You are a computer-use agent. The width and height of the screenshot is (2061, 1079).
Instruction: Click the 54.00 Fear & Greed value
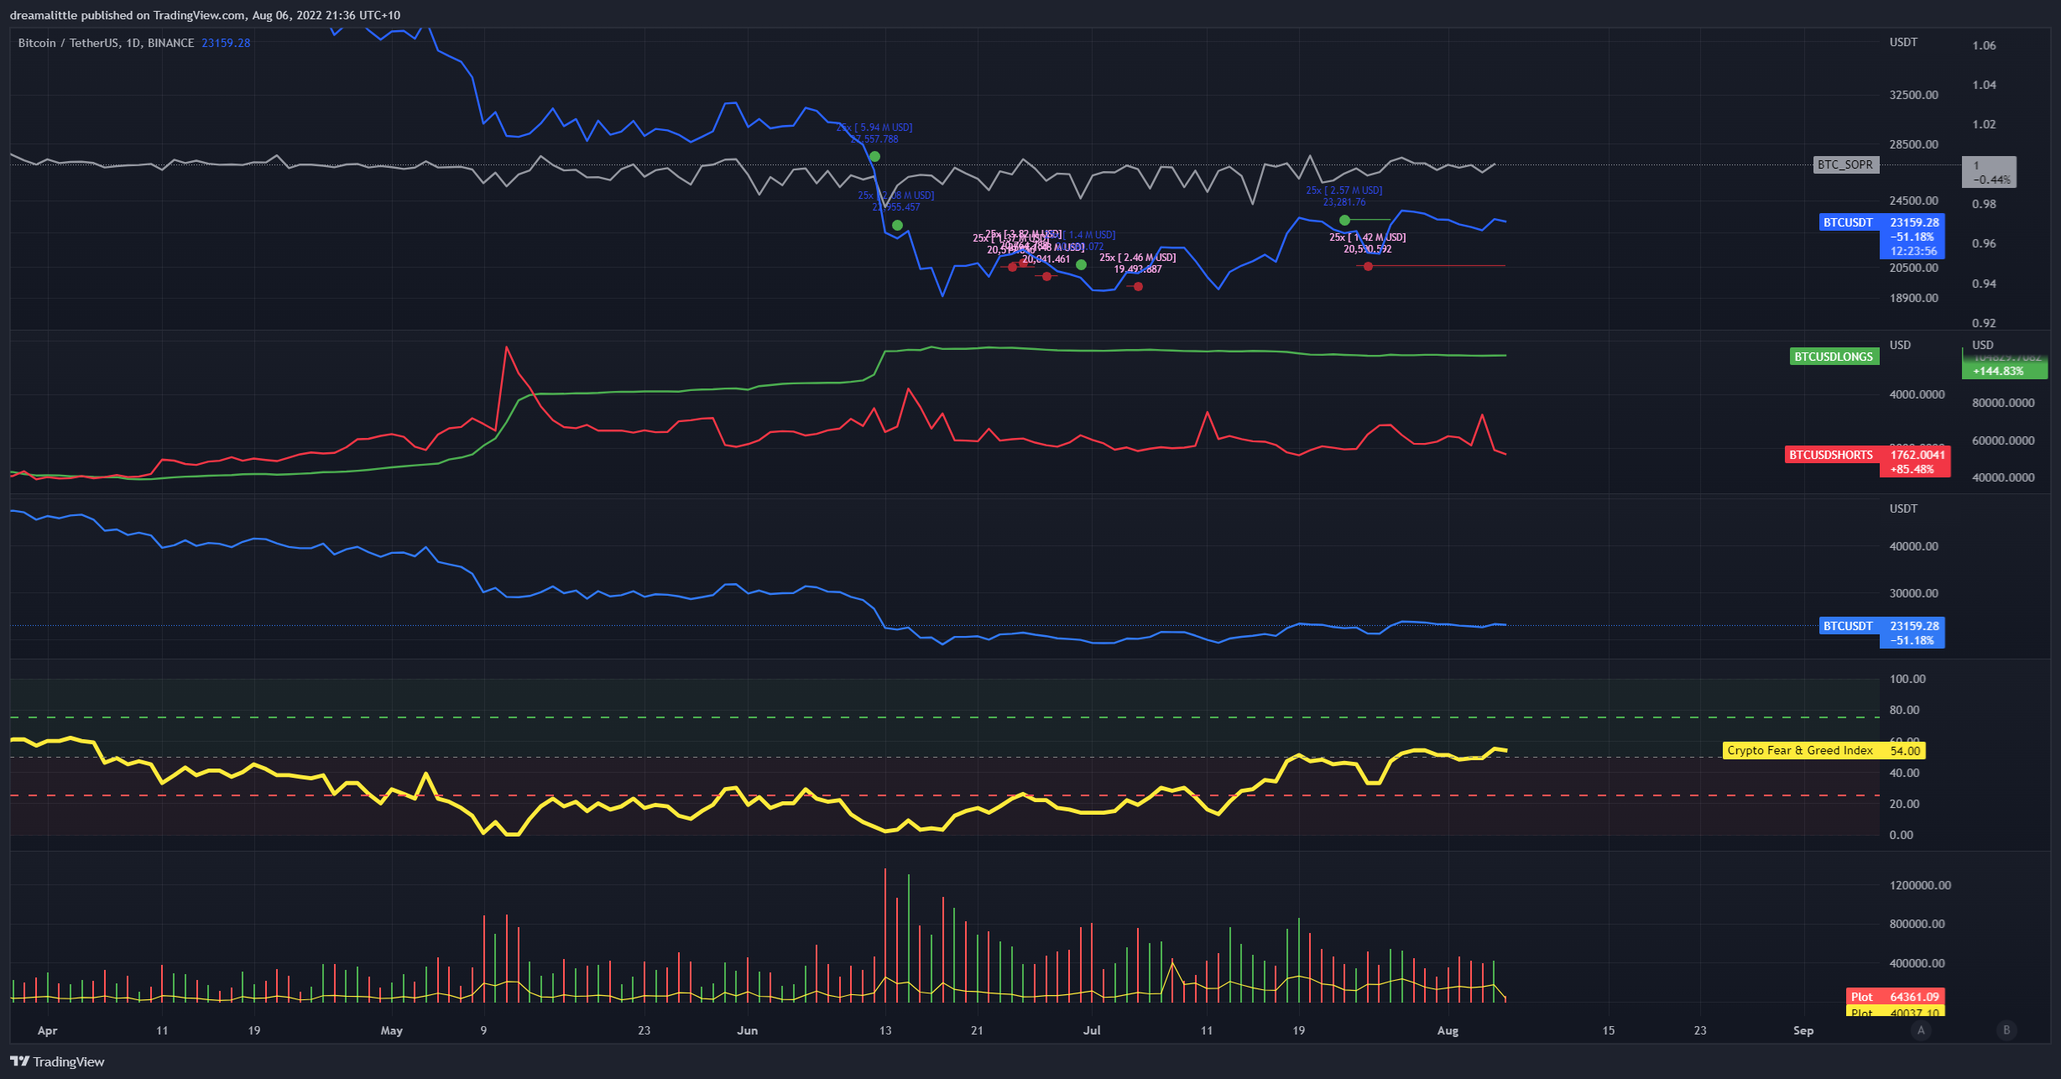point(1905,751)
